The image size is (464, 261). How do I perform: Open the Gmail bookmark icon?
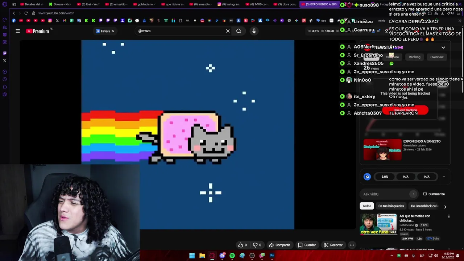click(65, 21)
